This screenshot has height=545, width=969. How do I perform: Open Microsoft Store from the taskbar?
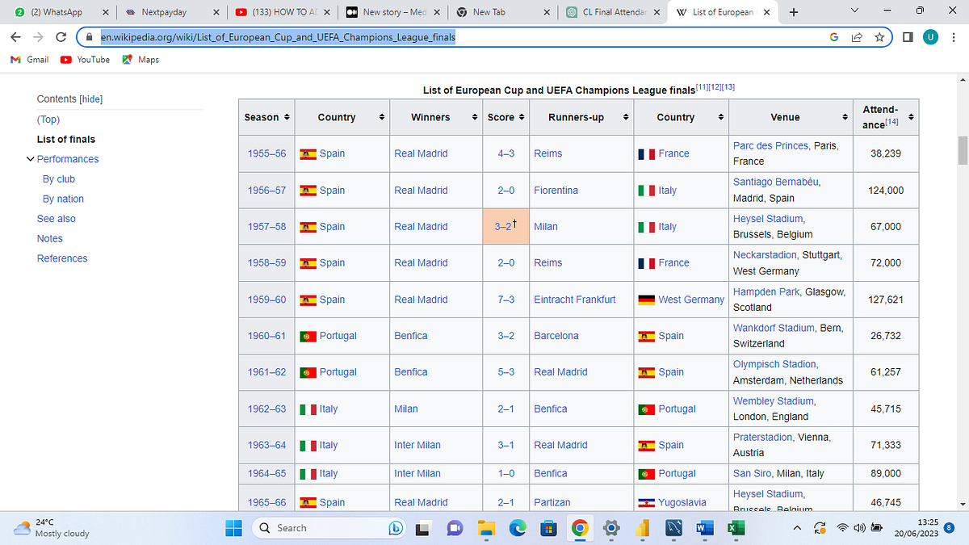548,528
